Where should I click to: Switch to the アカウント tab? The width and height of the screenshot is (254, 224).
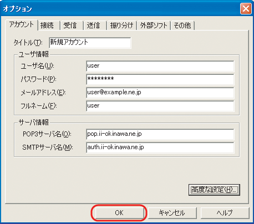tap(22, 24)
